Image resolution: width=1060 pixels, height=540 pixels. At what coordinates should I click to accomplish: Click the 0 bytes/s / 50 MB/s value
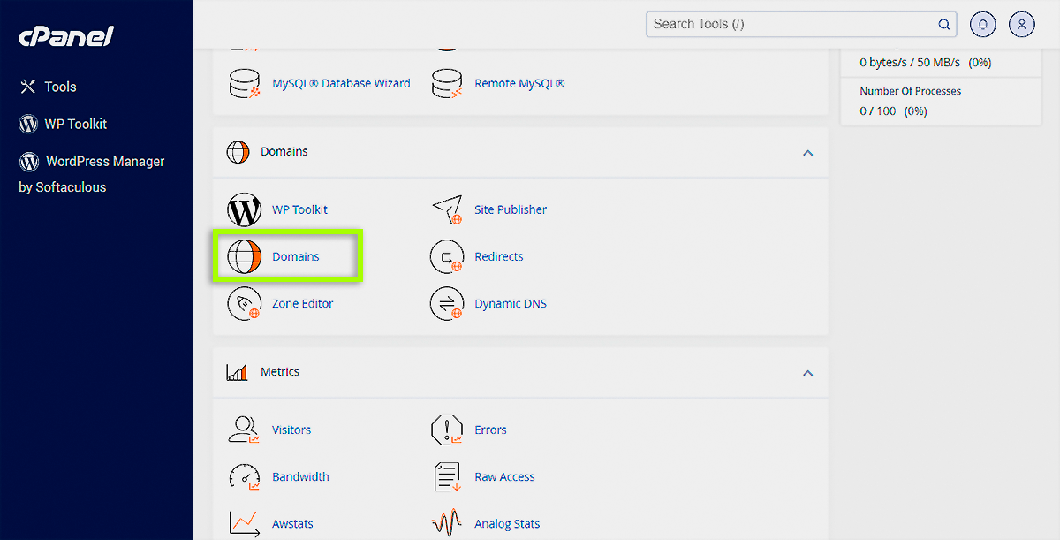click(910, 63)
